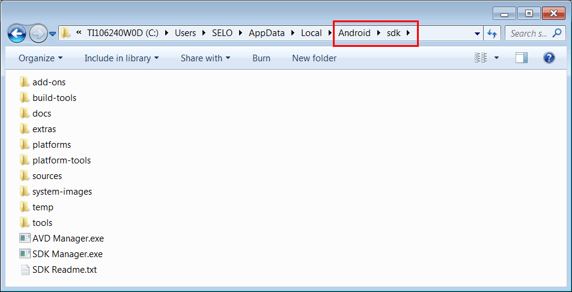Go to the AppData breadcrumb
Screen dimensions: 572x292
(x=267, y=33)
